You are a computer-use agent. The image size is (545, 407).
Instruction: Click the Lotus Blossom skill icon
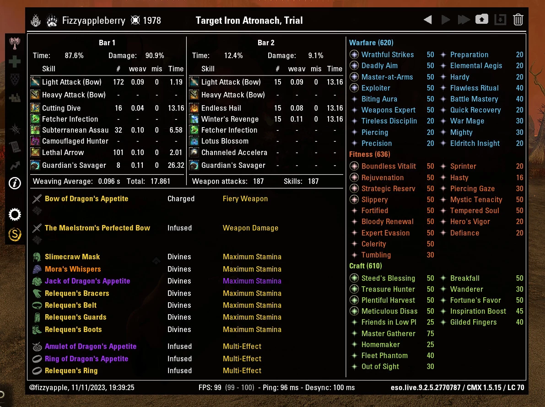(x=194, y=141)
